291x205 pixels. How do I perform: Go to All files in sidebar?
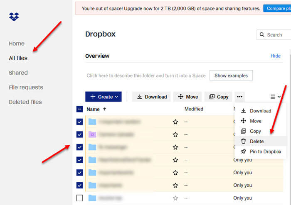[18, 58]
